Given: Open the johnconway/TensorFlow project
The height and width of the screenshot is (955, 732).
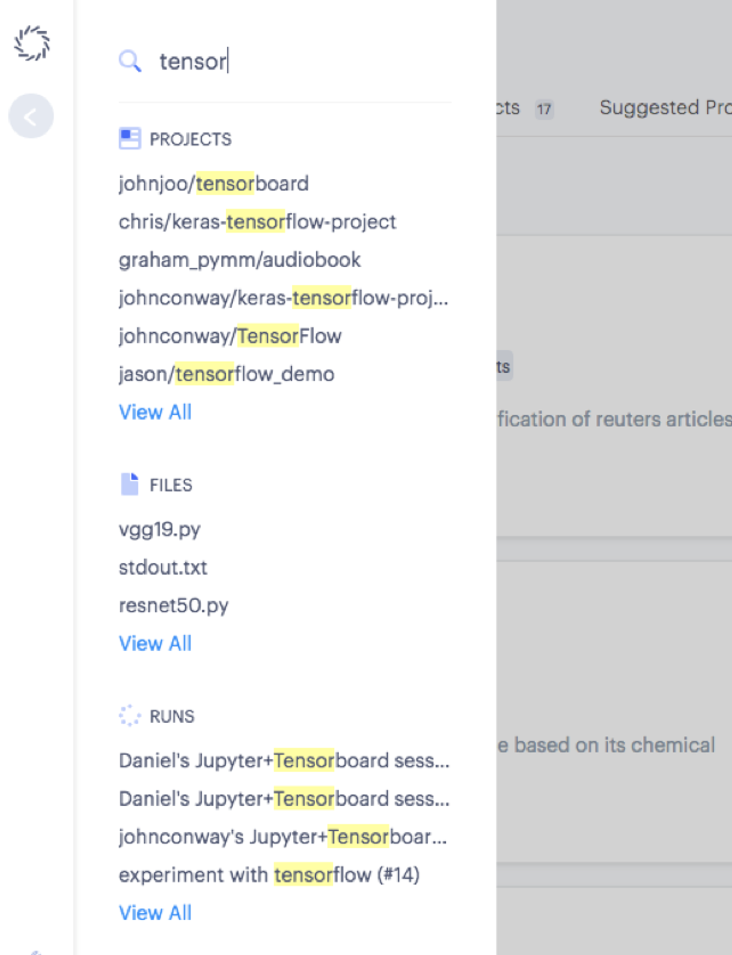Looking at the screenshot, I should pyautogui.click(x=231, y=335).
